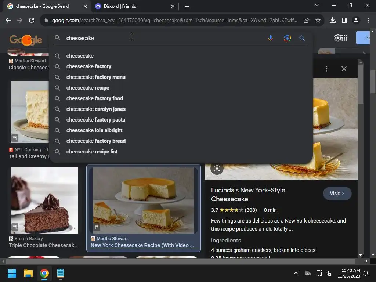Toggle Chrome side panel
This screenshot has width=376, height=282.
pyautogui.click(x=344, y=21)
